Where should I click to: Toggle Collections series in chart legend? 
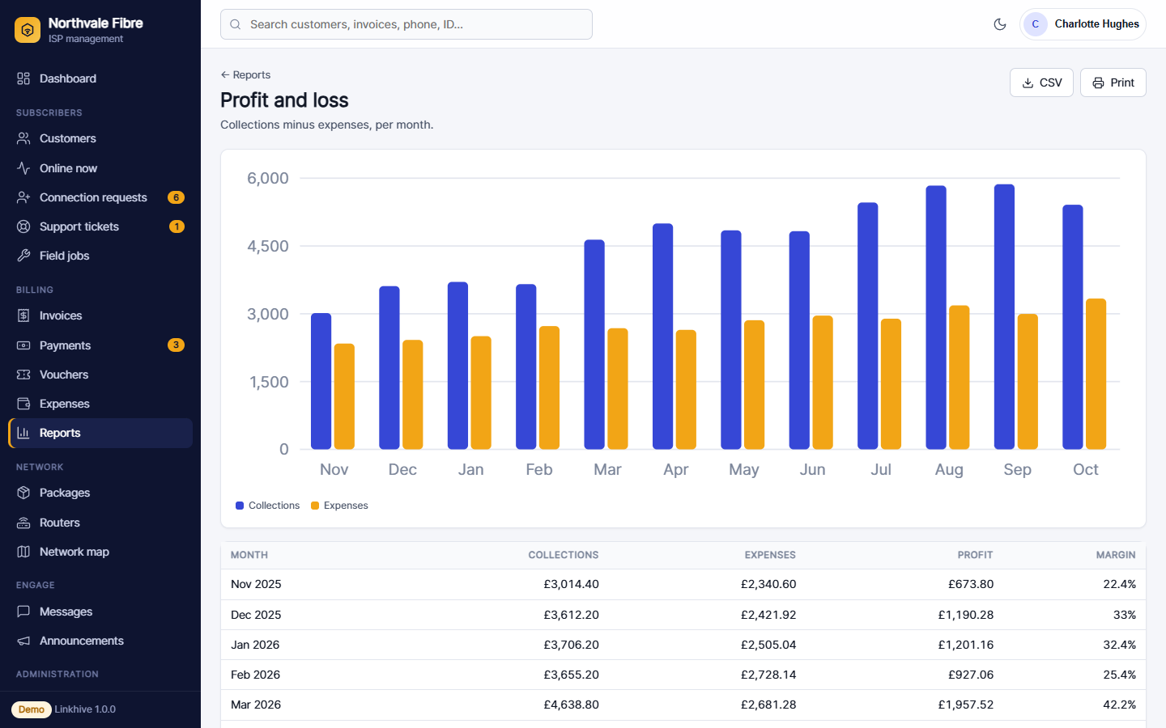point(267,506)
